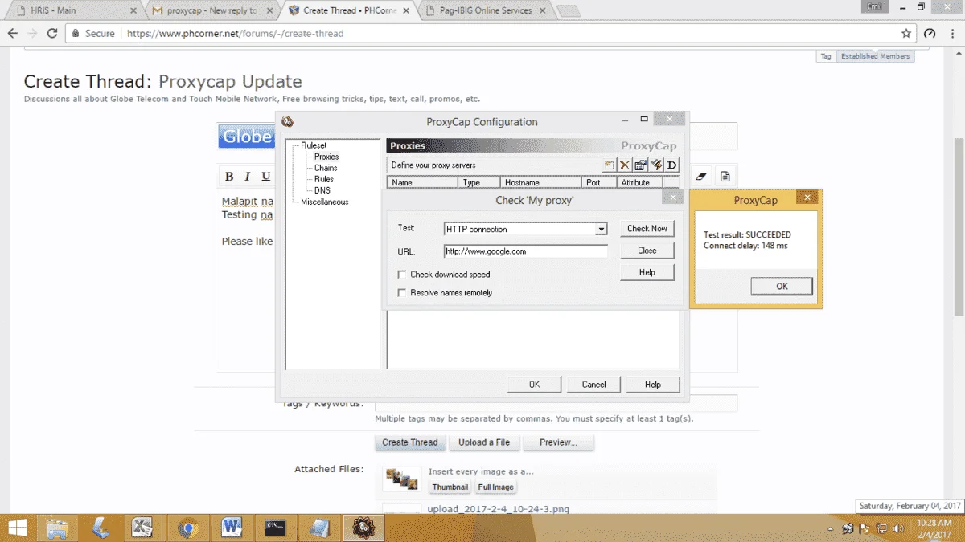Image resolution: width=965 pixels, height=542 pixels.
Task: Select Rules in the tree
Action: (x=324, y=179)
